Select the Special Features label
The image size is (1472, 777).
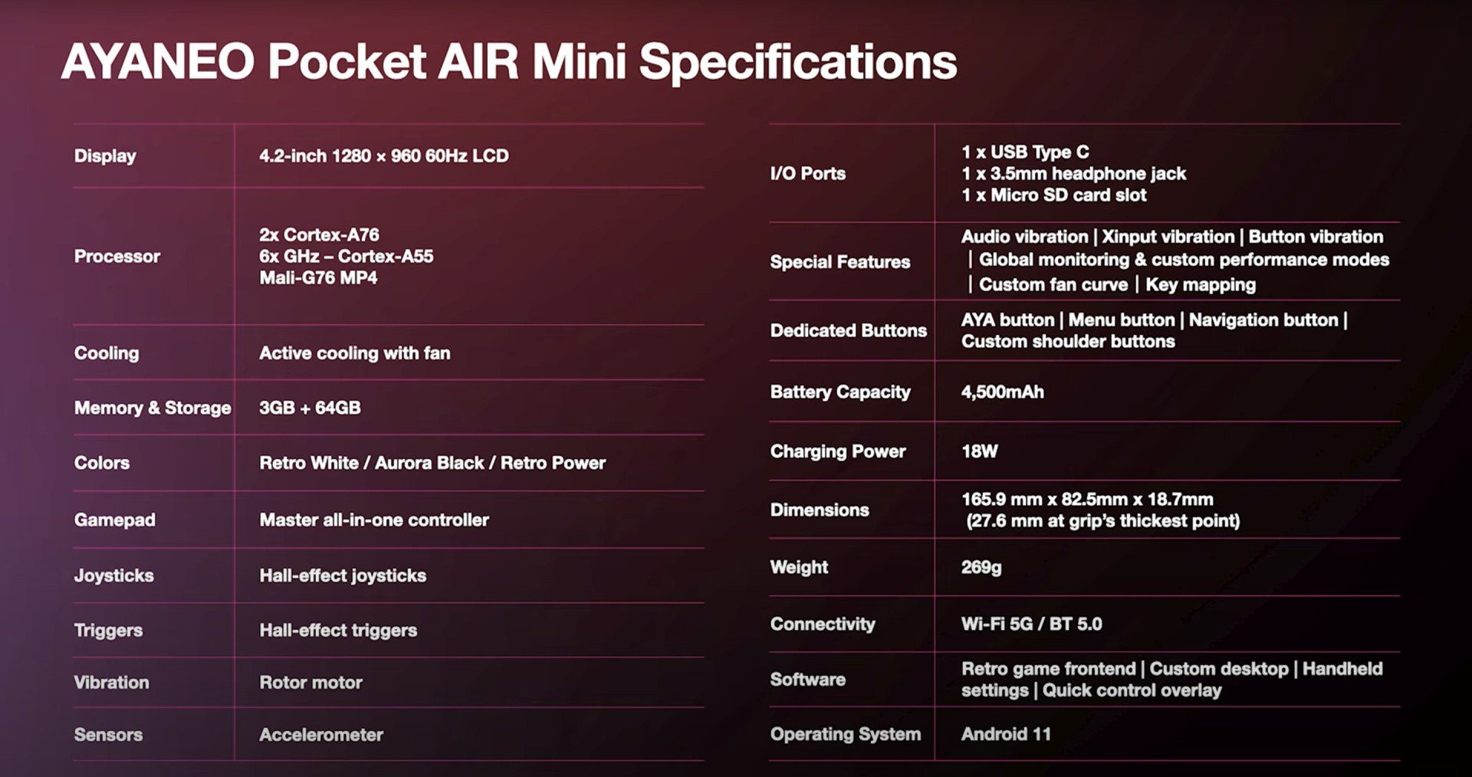(x=840, y=262)
